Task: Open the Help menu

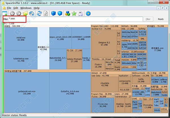Action: pos(37,8)
